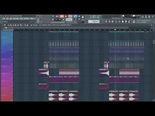Click the last icon in window shortcut group
The width and height of the screenshot is (155, 116).
click(129, 22)
